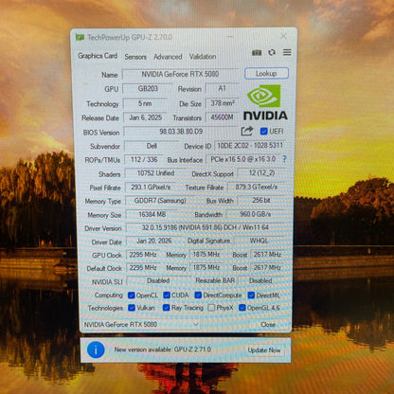Click the Lookup button
The height and width of the screenshot is (394, 394).
click(266, 73)
